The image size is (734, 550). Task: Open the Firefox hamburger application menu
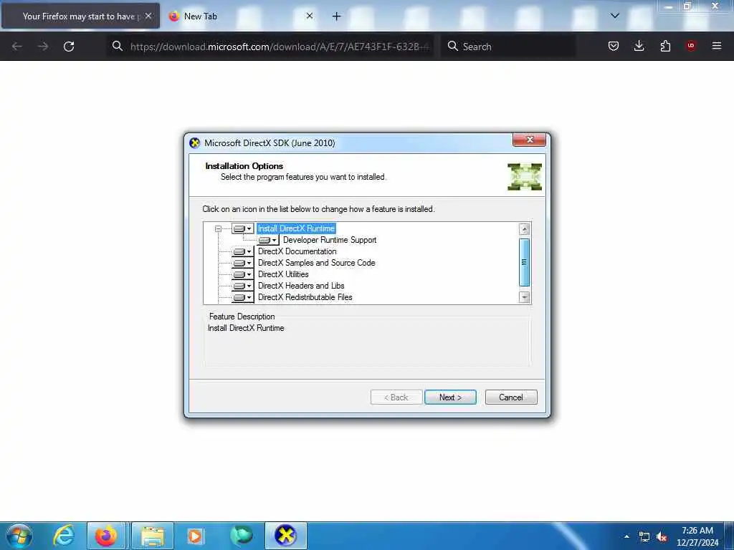point(717,46)
